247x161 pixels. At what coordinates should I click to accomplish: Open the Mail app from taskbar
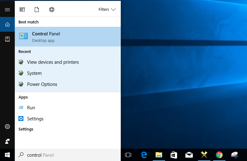pos(189,155)
